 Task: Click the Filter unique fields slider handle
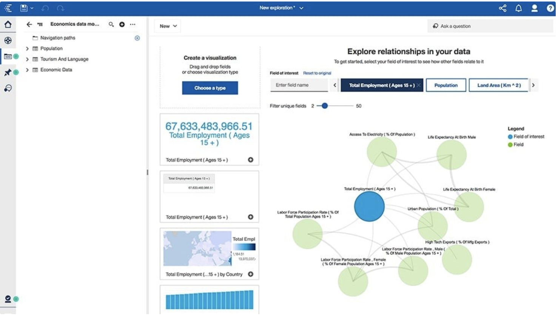324,106
